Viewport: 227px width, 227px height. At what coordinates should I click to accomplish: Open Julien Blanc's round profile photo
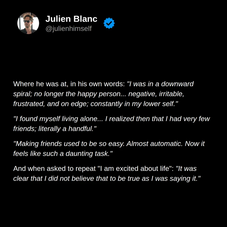pyautogui.click(x=28, y=23)
